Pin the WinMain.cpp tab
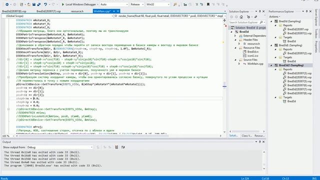Viewport: 320px width, 180px height. pos(114,11)
